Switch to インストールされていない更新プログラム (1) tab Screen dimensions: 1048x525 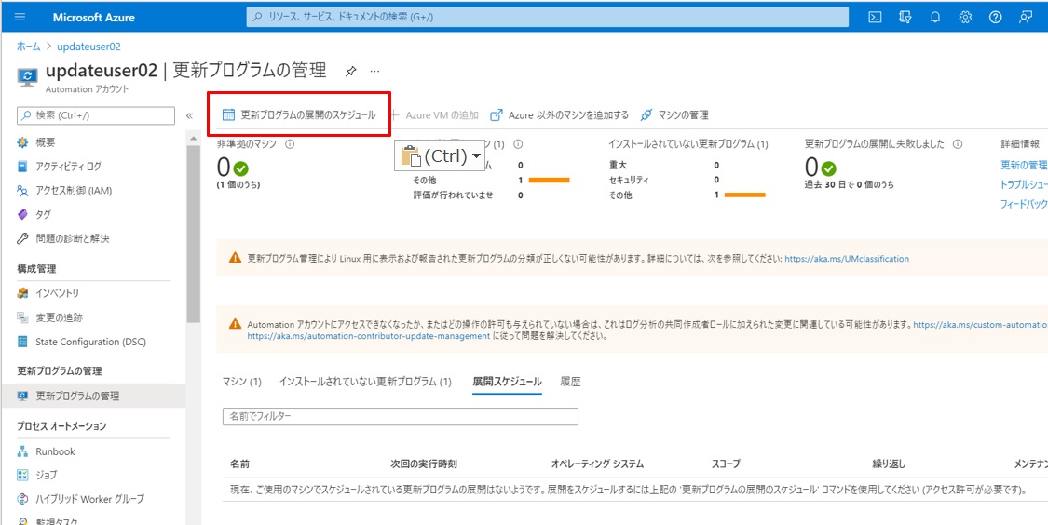(365, 382)
